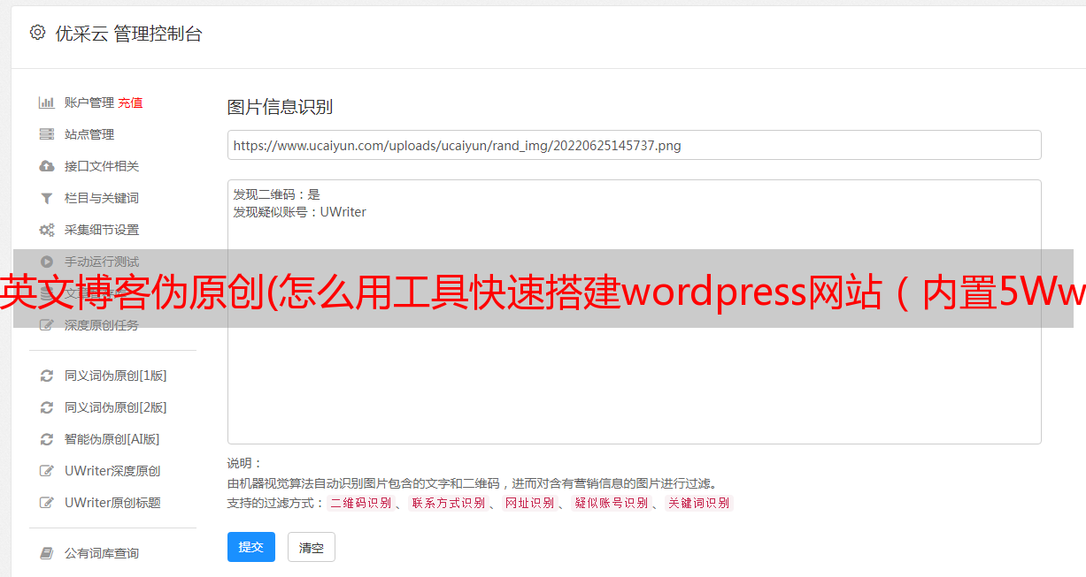Open 接口文件相关 menu item

(x=102, y=166)
